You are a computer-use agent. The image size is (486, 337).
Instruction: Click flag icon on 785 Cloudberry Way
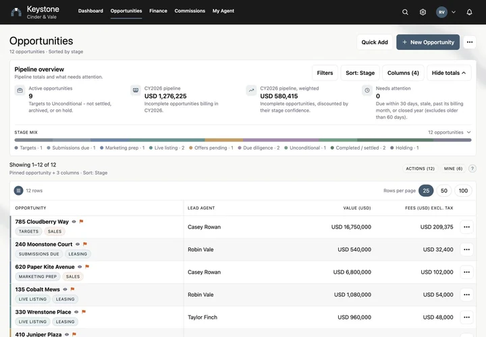click(x=81, y=221)
